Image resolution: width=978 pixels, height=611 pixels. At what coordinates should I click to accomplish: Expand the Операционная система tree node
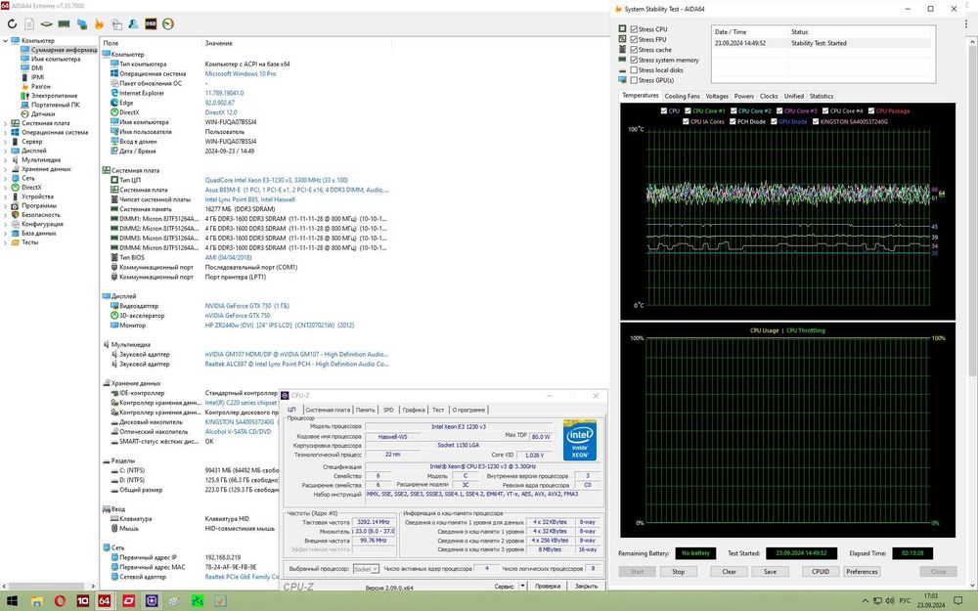coord(6,132)
